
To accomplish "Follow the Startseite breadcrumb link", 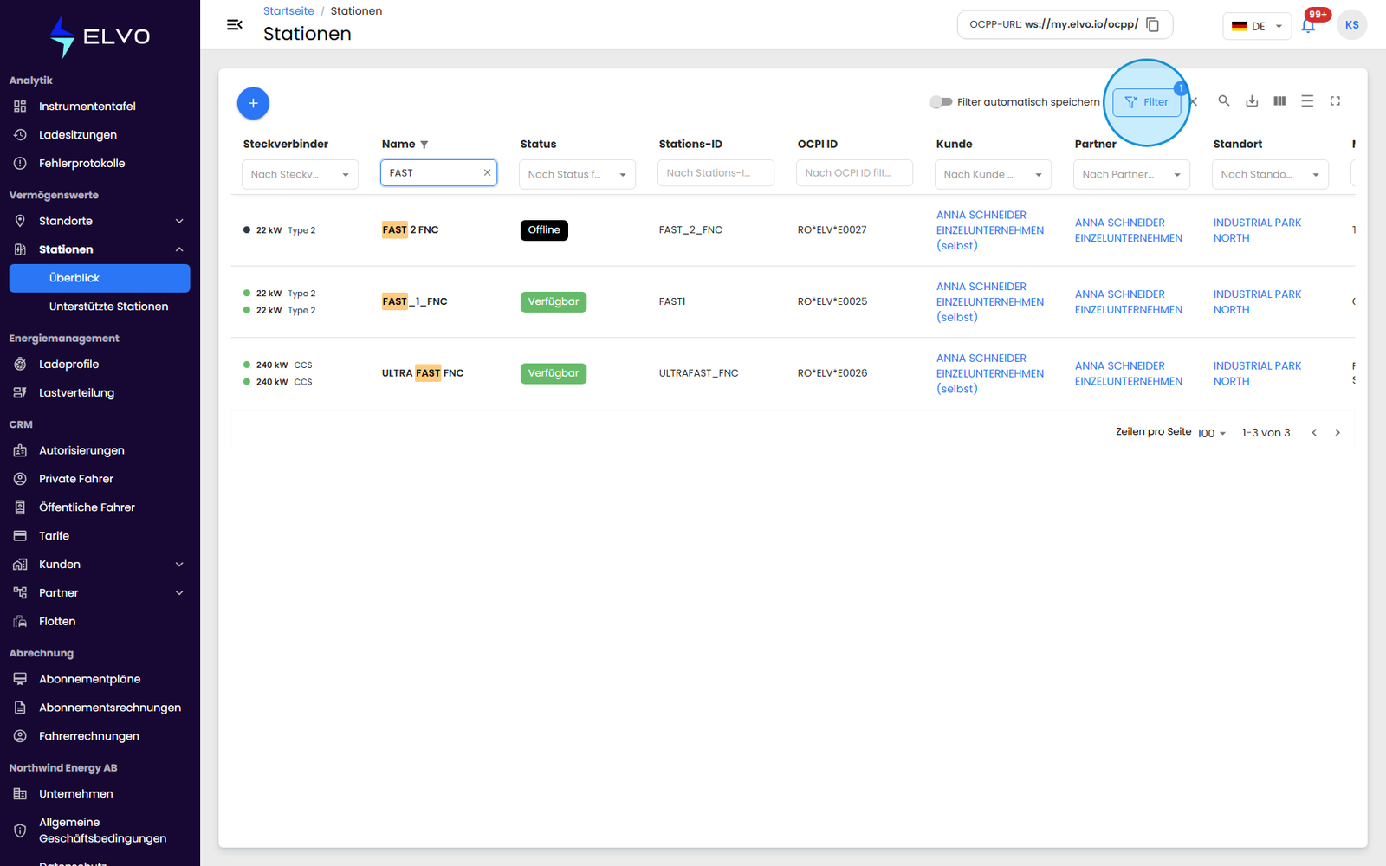I will 288,11.
